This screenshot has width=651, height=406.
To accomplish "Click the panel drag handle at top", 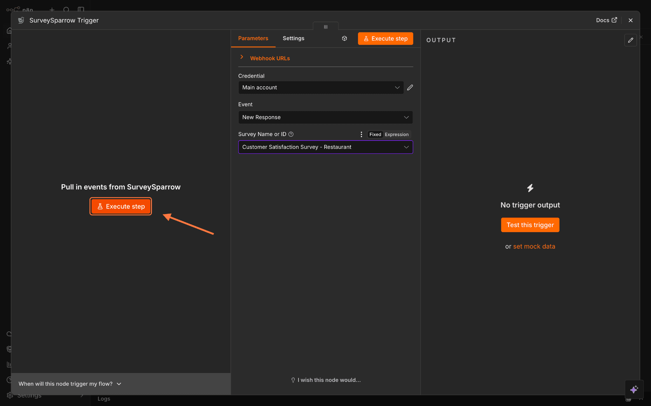I will (325, 27).
